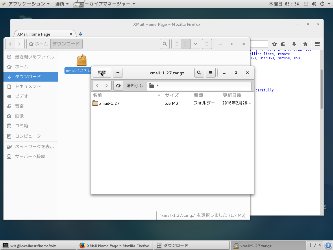Switch file manager to list view

coord(176,44)
